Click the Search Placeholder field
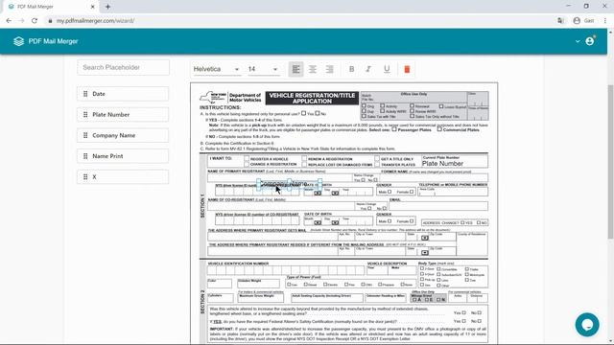Screen dimensions: 614x345 pos(124,67)
